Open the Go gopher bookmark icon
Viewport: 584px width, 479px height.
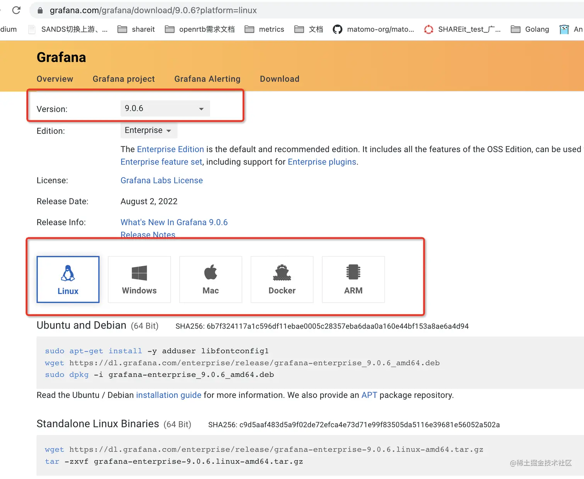564,29
